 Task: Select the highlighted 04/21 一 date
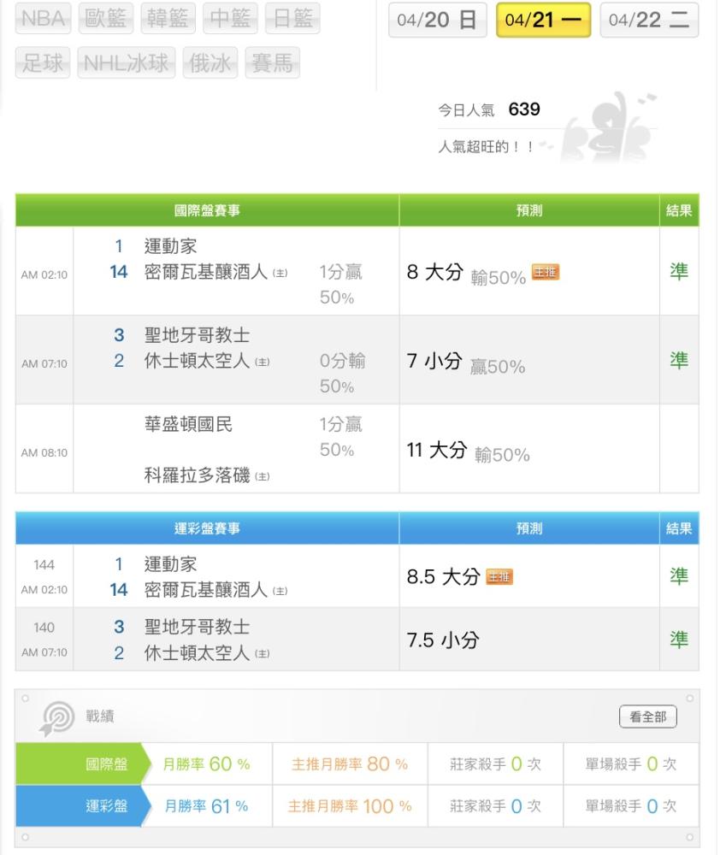click(543, 21)
